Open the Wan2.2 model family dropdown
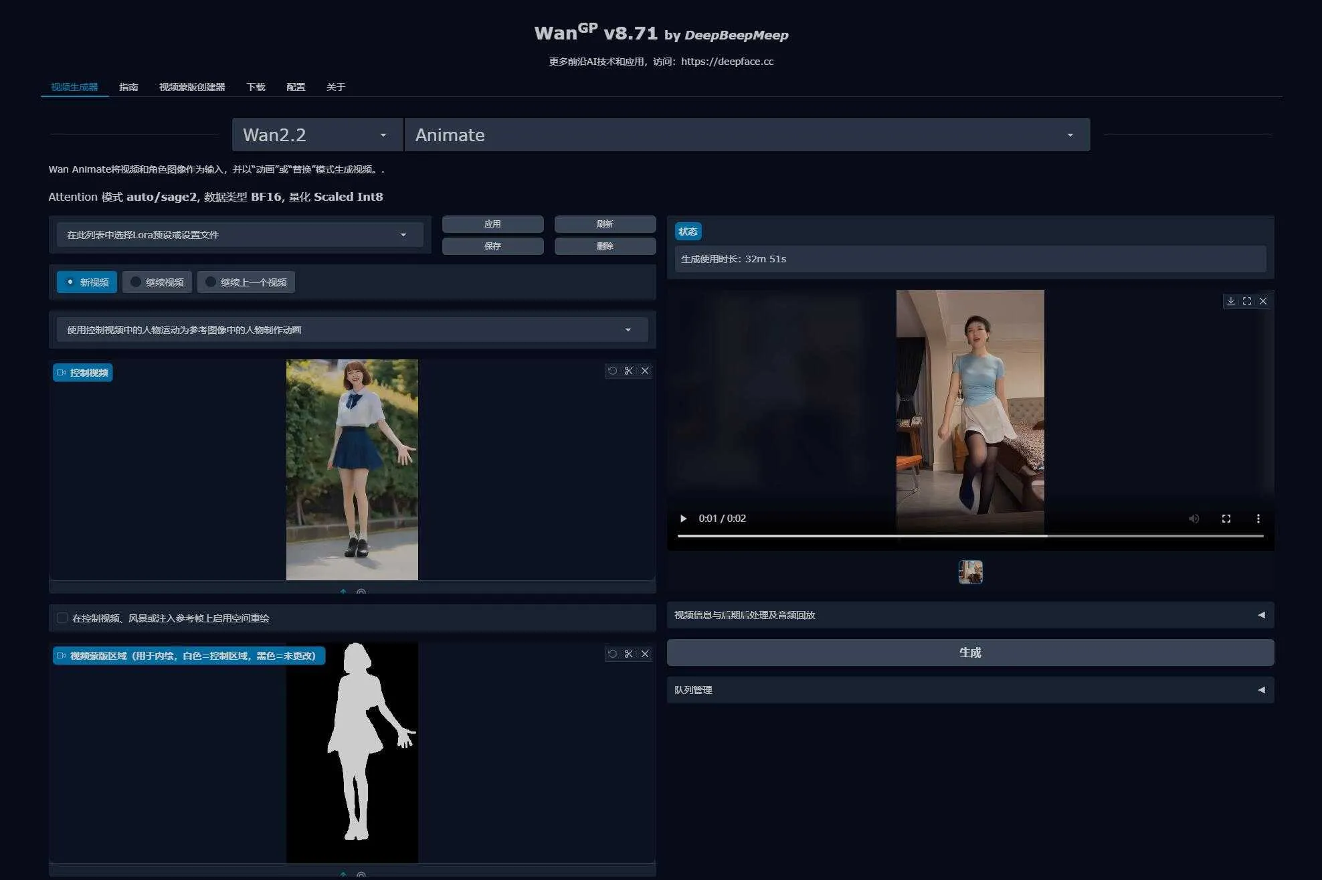This screenshot has height=880, width=1322. click(316, 135)
